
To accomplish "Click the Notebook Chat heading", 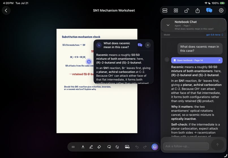I will click(x=186, y=22).
